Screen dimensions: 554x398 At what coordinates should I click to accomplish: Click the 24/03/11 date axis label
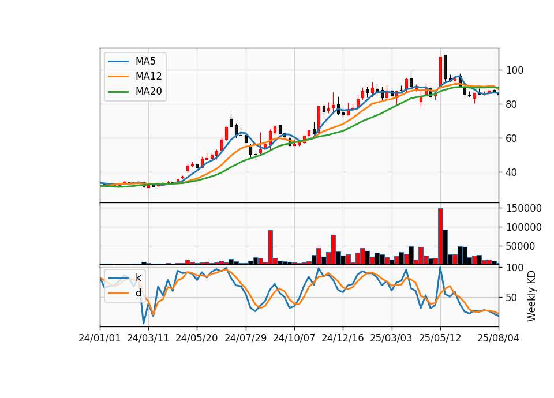[148, 338]
